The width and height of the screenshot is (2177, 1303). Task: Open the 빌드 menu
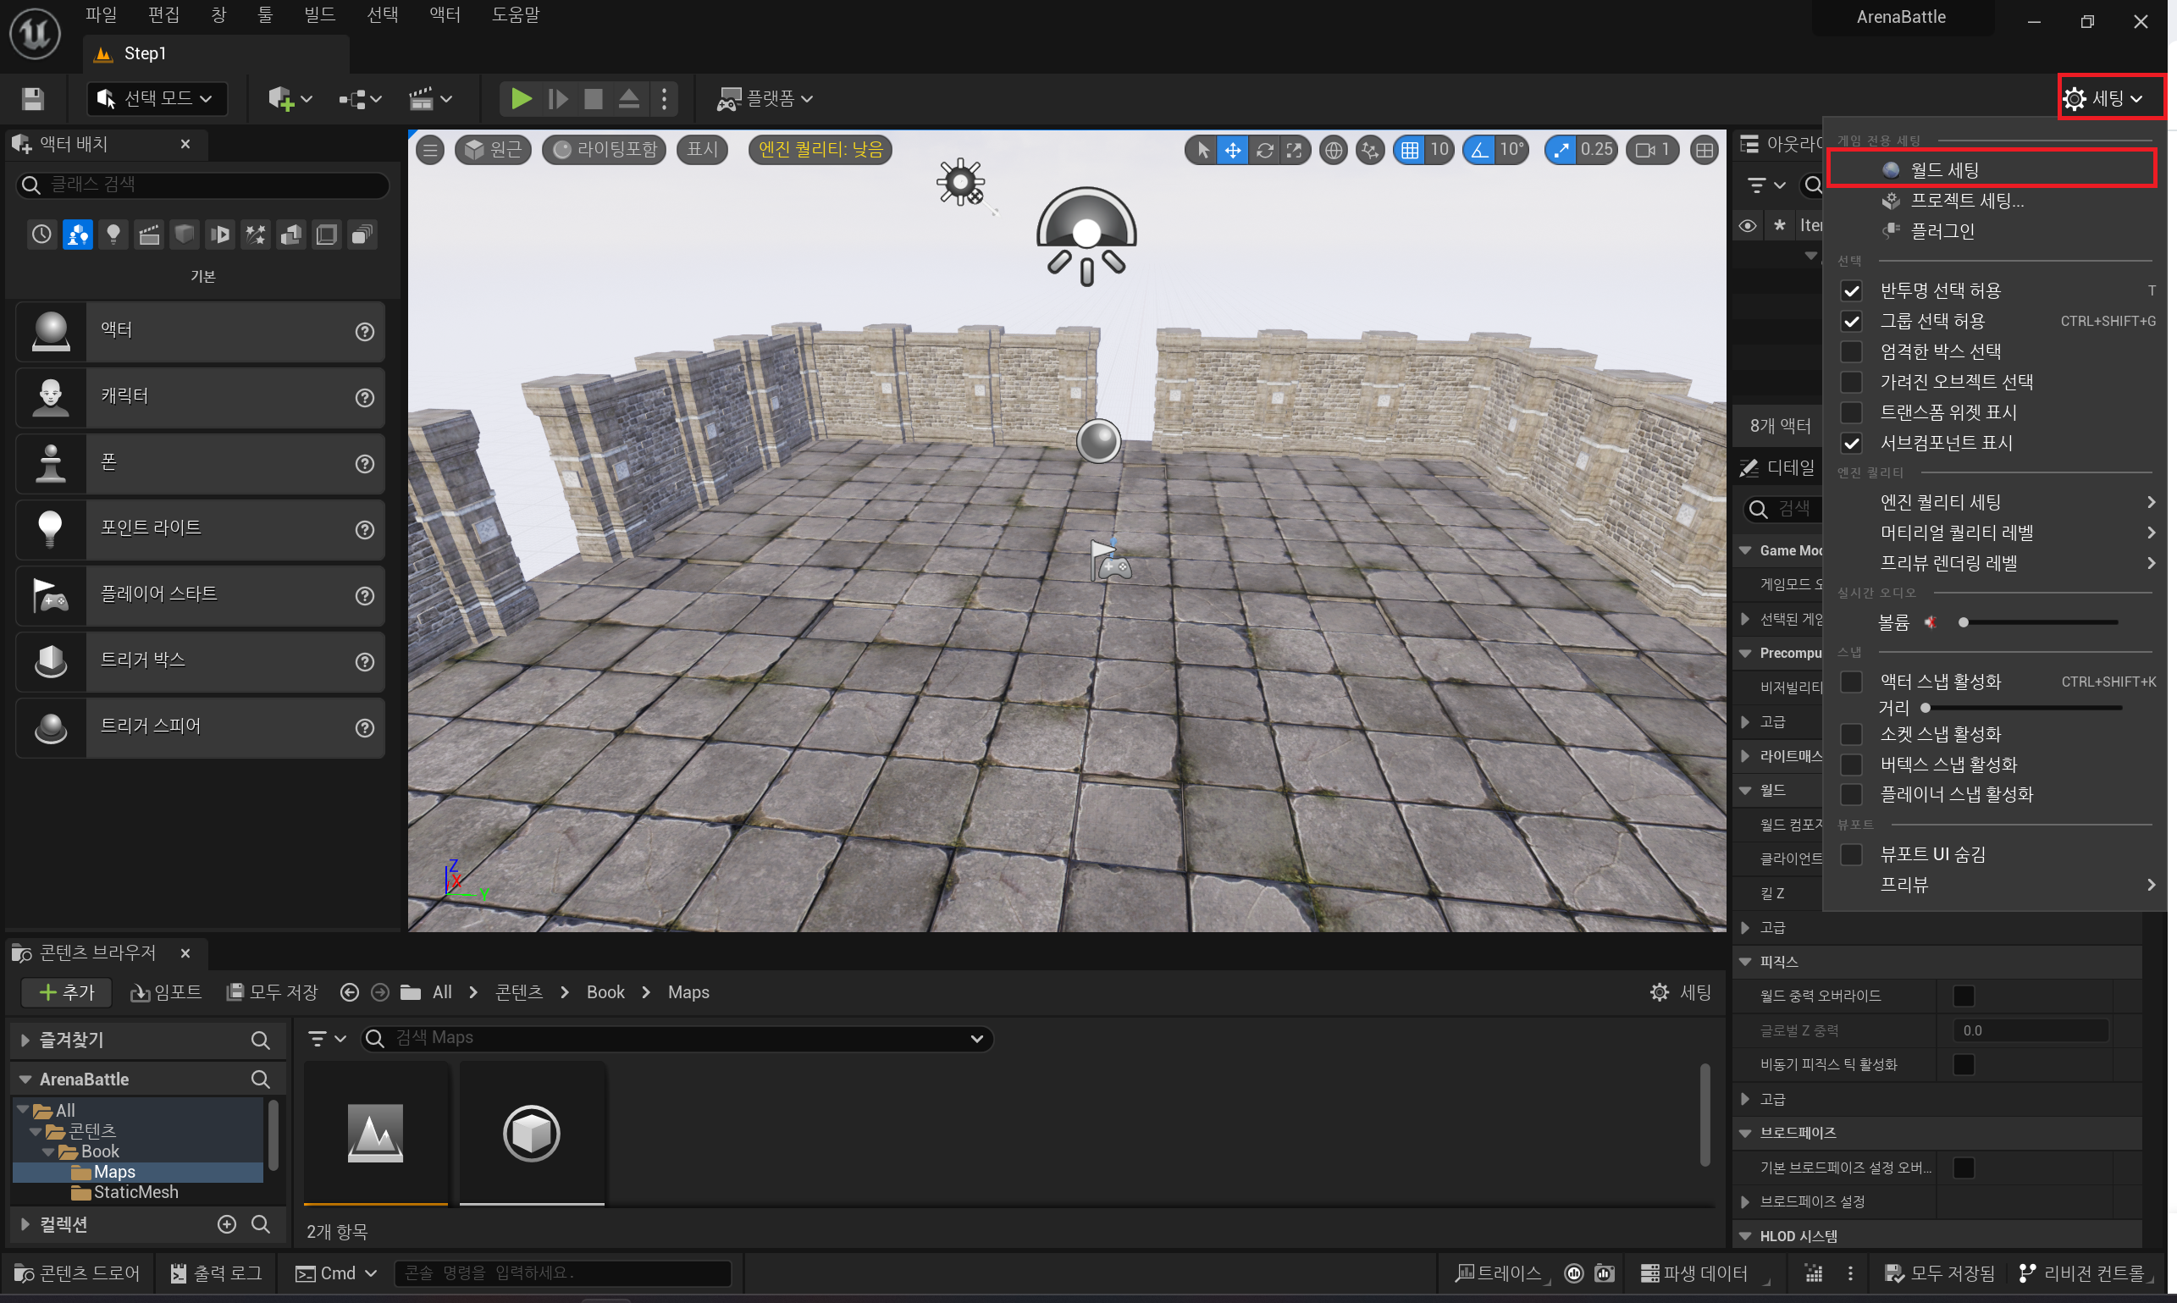click(x=320, y=15)
